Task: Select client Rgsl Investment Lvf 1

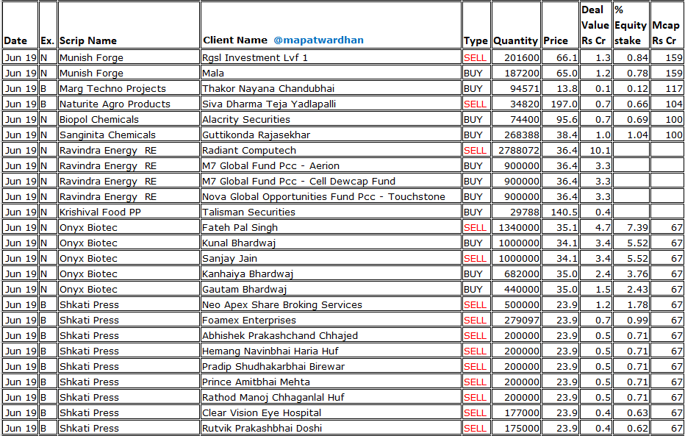Action: point(255,57)
